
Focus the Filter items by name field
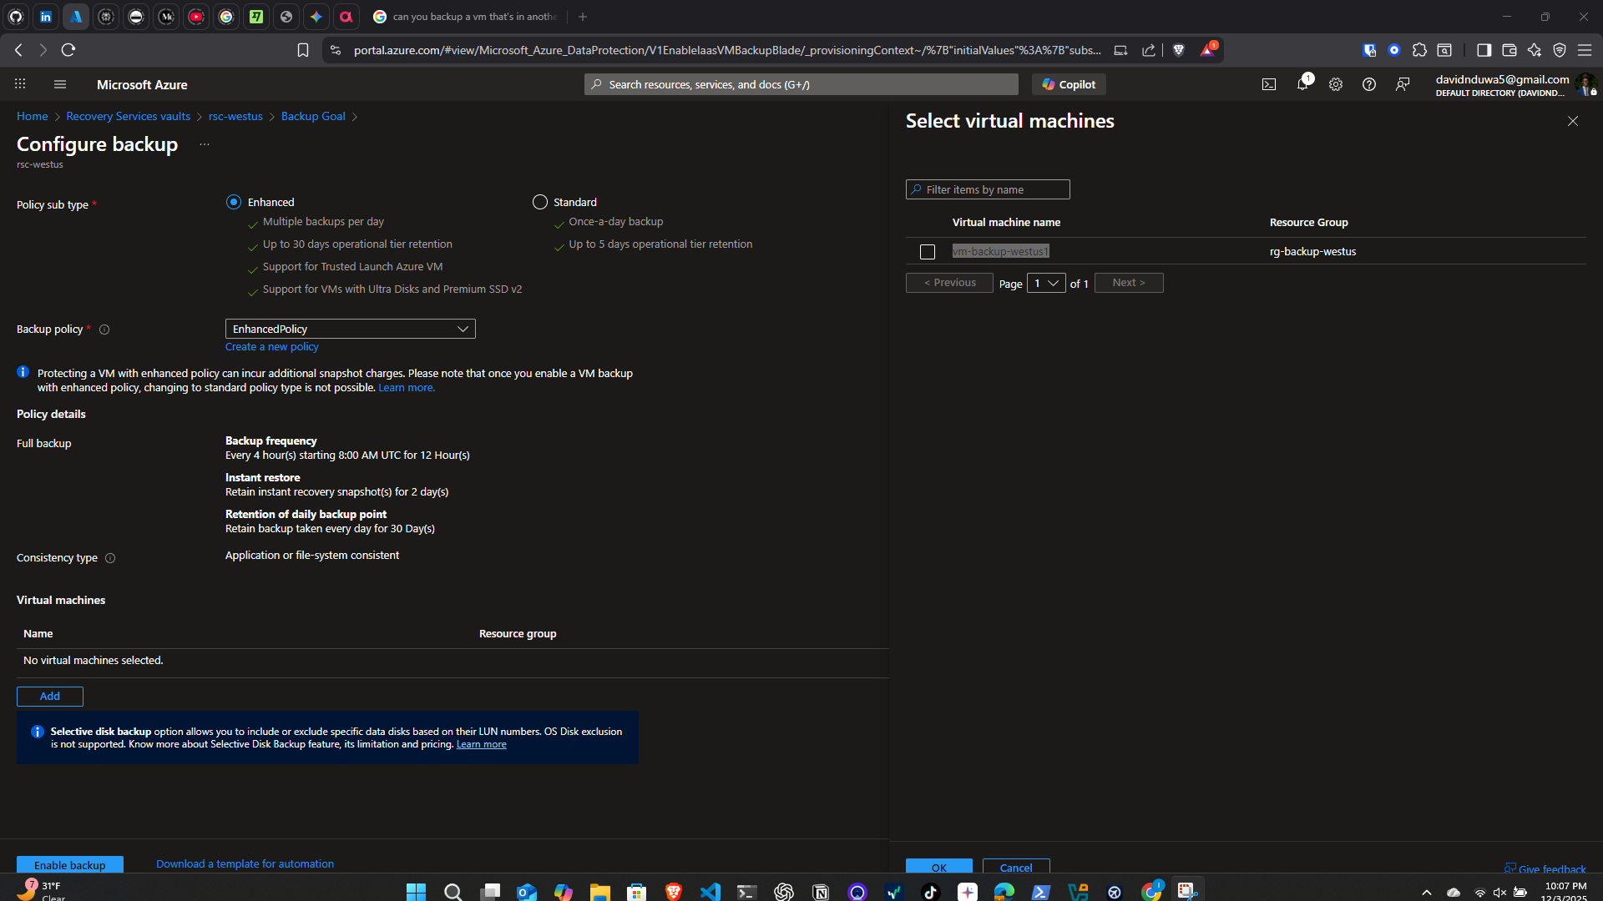click(988, 189)
